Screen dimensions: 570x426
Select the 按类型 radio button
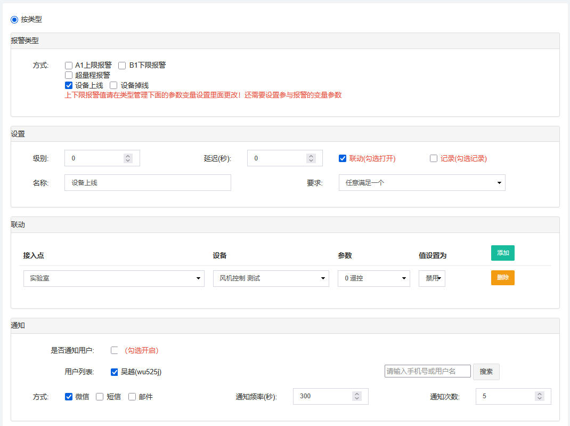coord(14,20)
